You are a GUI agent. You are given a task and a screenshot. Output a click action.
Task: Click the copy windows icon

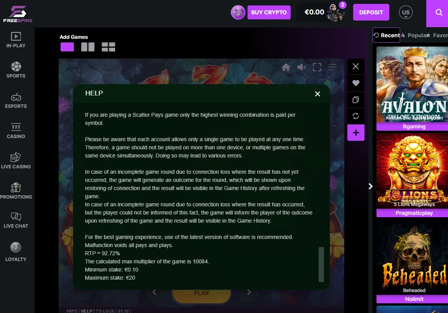(x=356, y=100)
